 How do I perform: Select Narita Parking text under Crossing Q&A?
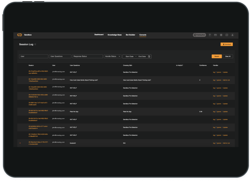(x=137, y=80)
